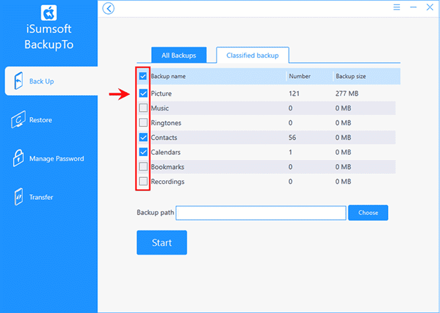The width and height of the screenshot is (440, 313).
Task: Uncheck the Contacts checkbox
Action: click(143, 138)
